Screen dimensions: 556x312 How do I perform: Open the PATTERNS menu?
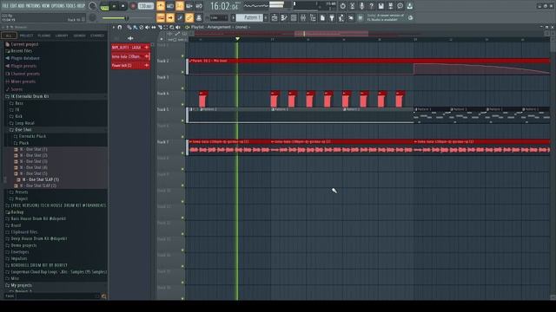pyautogui.click(x=33, y=6)
